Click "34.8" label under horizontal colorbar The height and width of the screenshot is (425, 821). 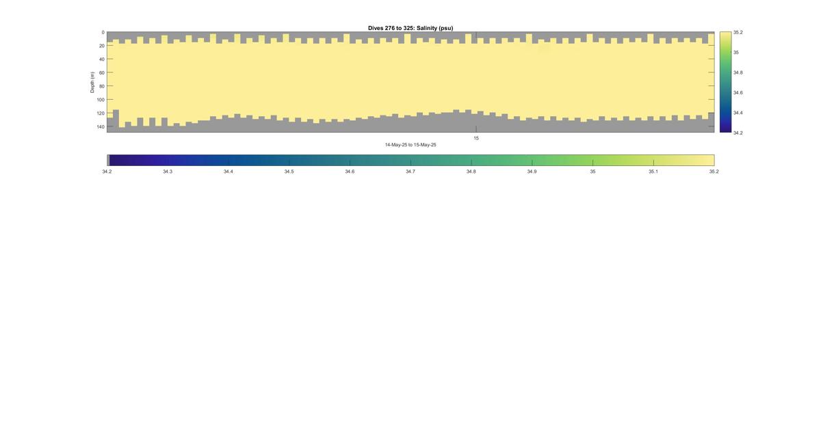tap(471, 172)
